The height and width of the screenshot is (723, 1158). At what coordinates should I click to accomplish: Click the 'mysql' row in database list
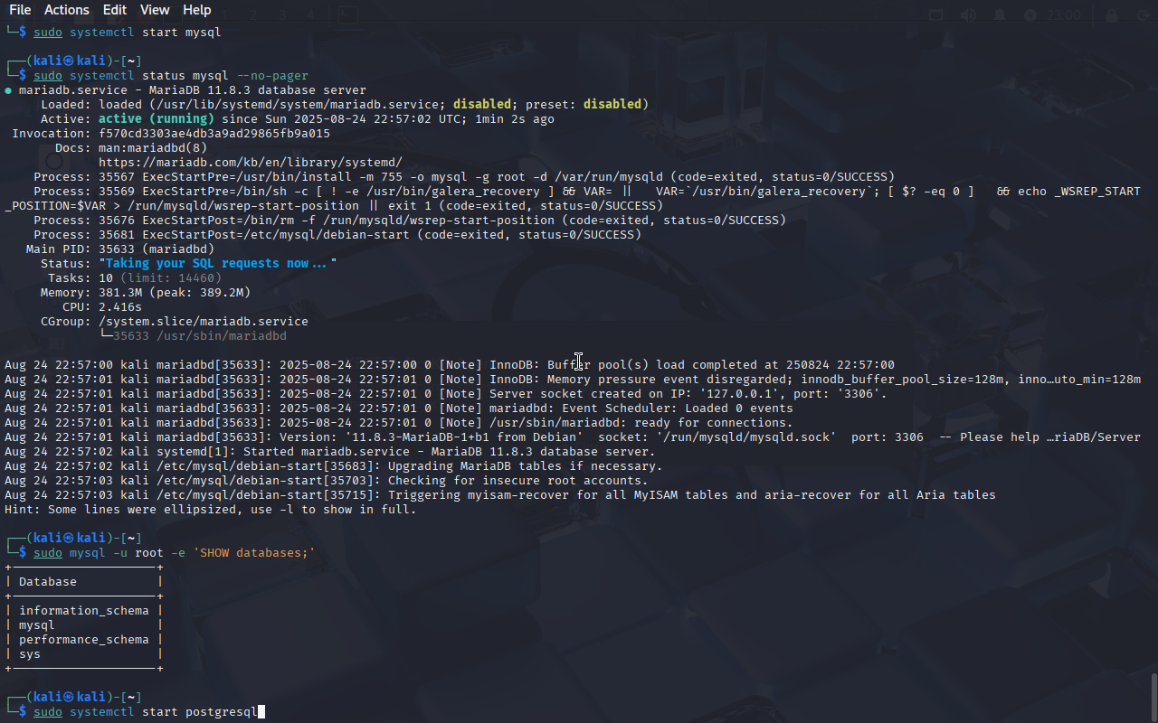tap(37, 625)
